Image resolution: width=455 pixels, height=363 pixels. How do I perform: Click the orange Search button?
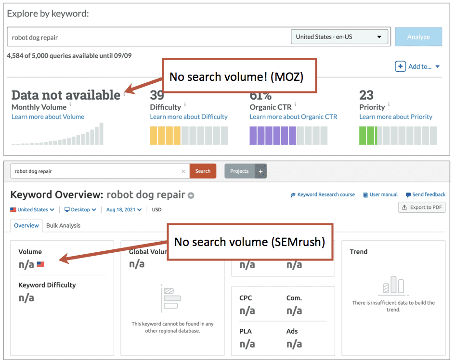pos(203,171)
